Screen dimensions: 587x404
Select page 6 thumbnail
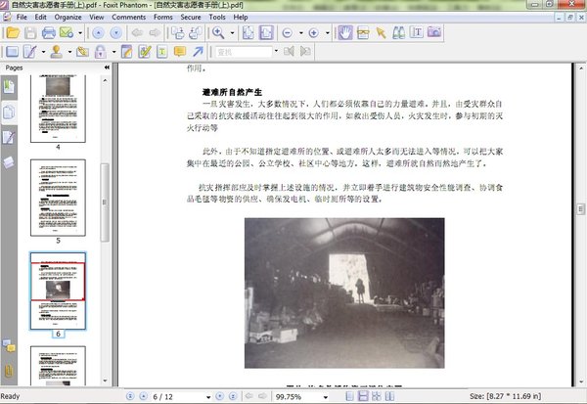tap(58, 291)
